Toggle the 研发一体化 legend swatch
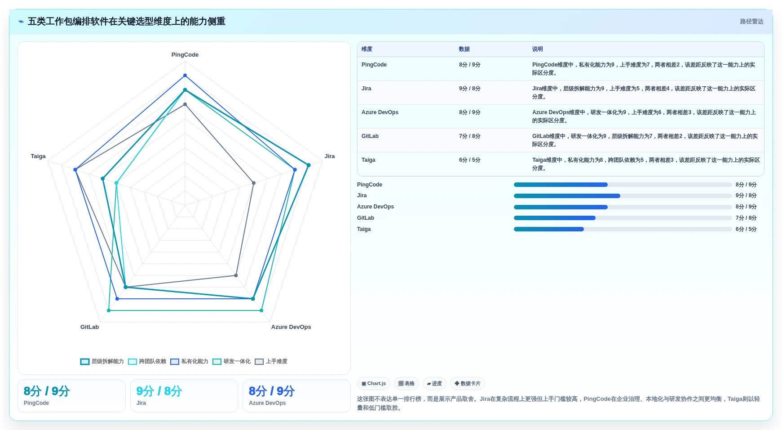 pyautogui.click(x=217, y=362)
